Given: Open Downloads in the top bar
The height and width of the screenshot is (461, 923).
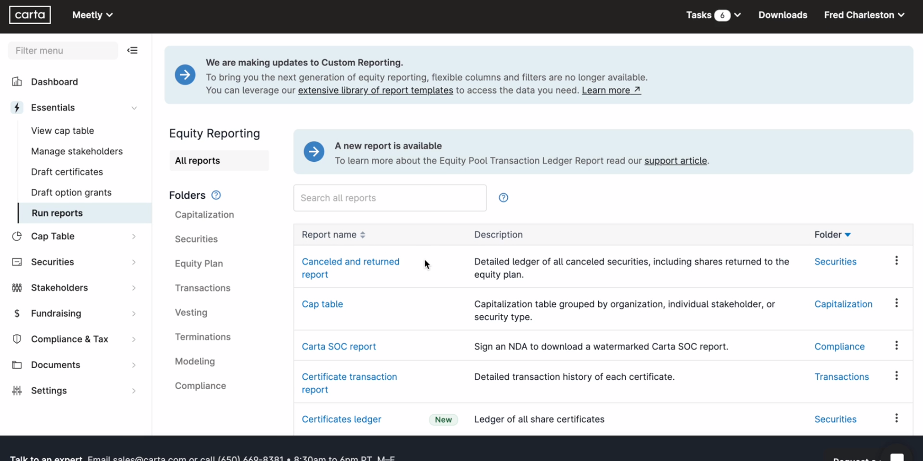Looking at the screenshot, I should (783, 15).
